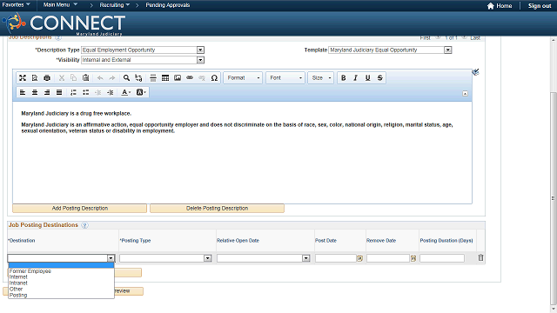Open the Posting Type dropdown
The image size is (557, 313).
(x=208, y=258)
